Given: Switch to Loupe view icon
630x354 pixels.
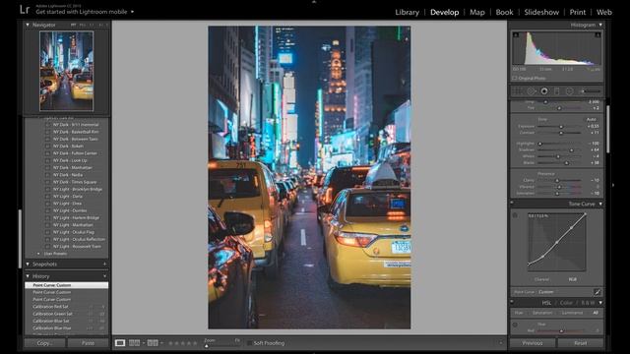Looking at the screenshot, I should [120, 343].
